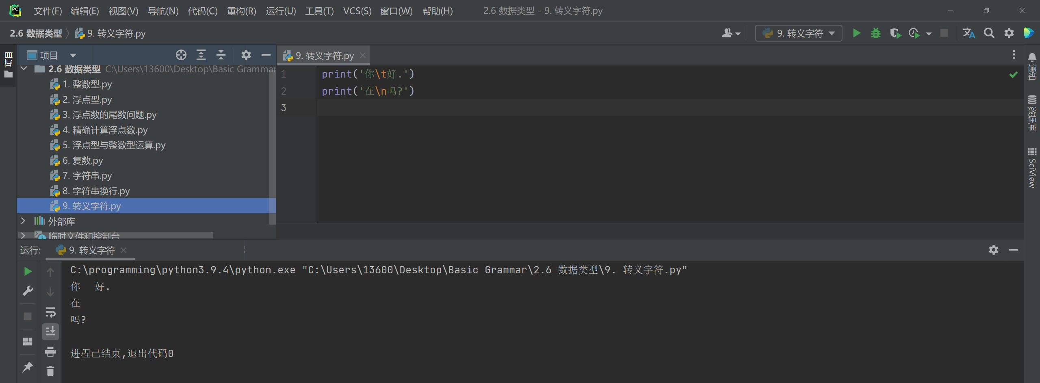Screen dimensions: 1040x383
Task: Run the current script with green play button
Action: click(856, 33)
